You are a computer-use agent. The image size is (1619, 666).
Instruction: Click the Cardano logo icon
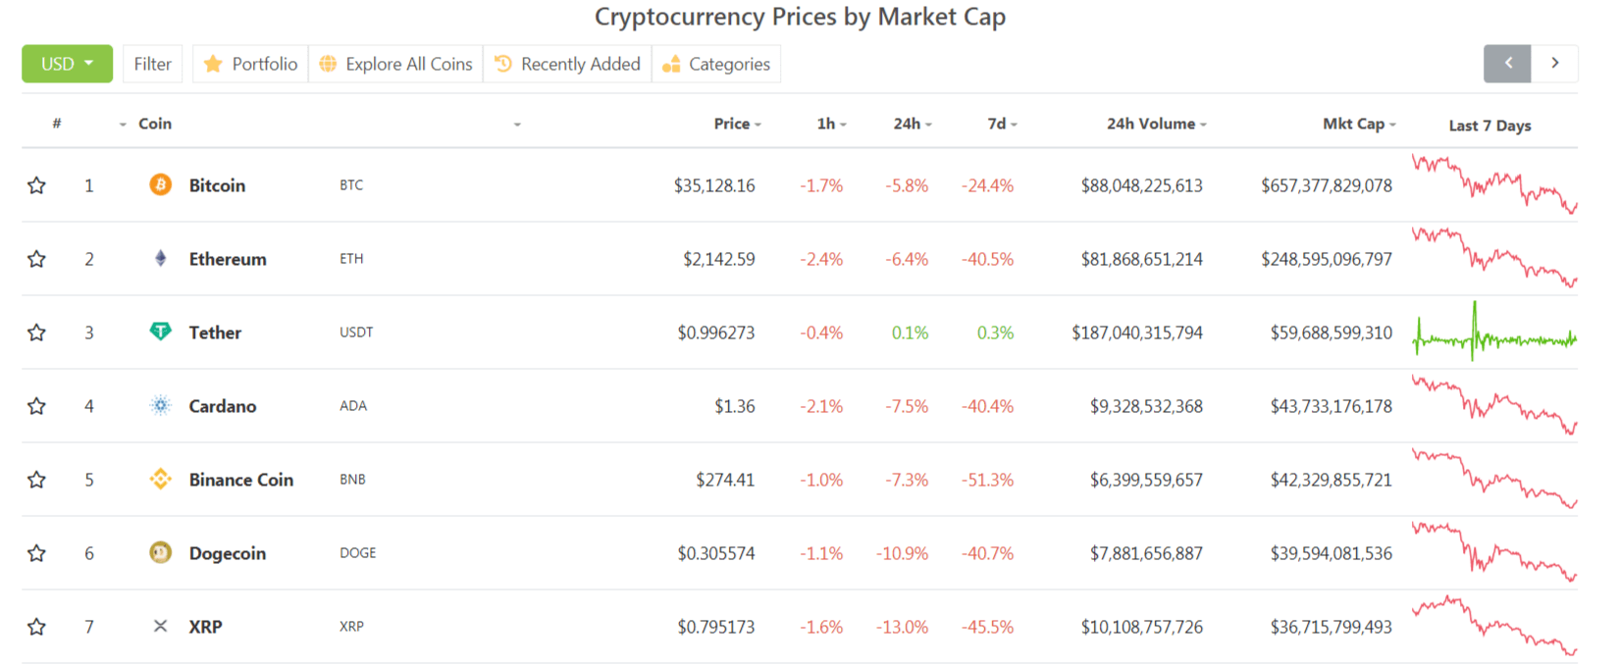[160, 405]
